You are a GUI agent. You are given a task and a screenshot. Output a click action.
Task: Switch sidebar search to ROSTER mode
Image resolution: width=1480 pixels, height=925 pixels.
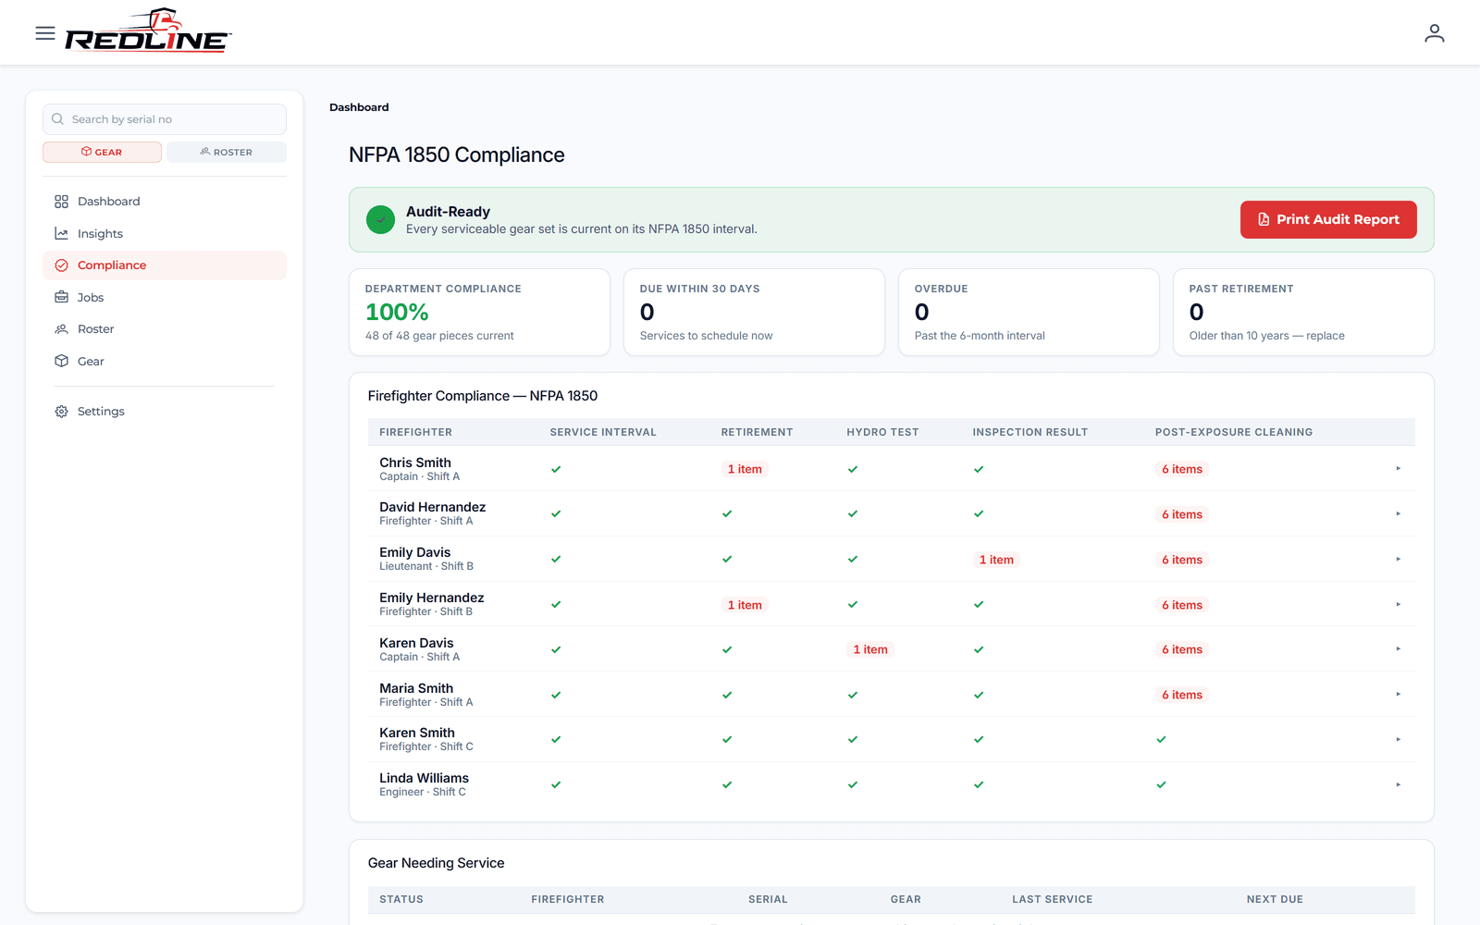tap(227, 152)
